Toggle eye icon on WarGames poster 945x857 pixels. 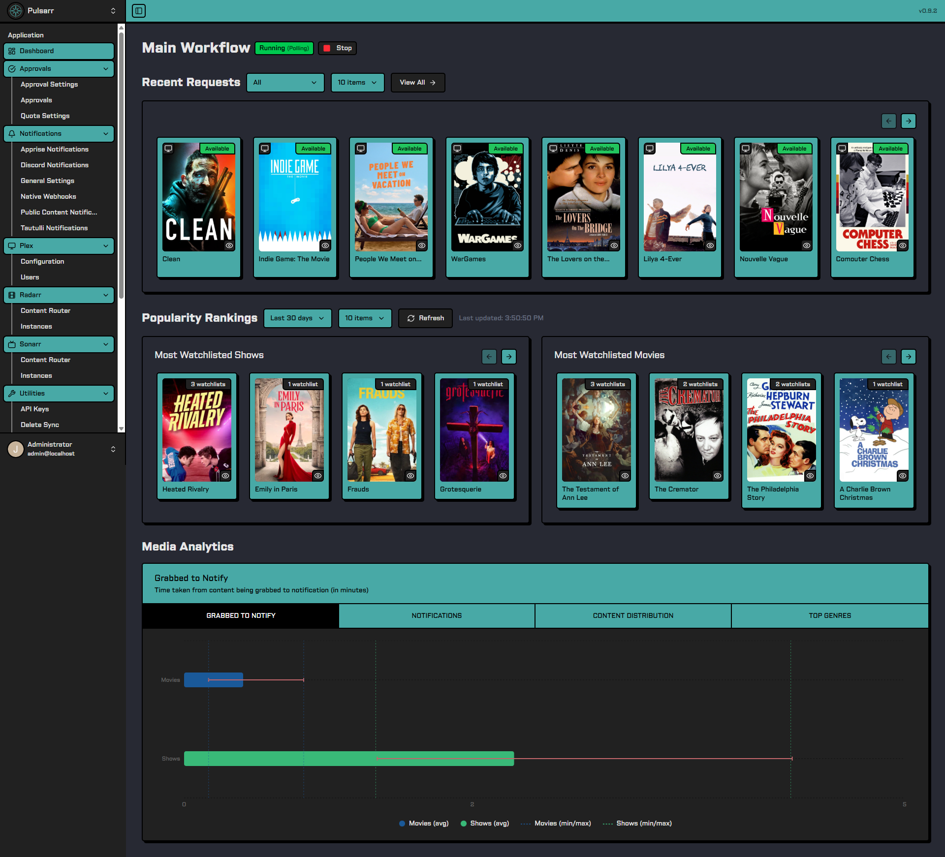click(518, 245)
